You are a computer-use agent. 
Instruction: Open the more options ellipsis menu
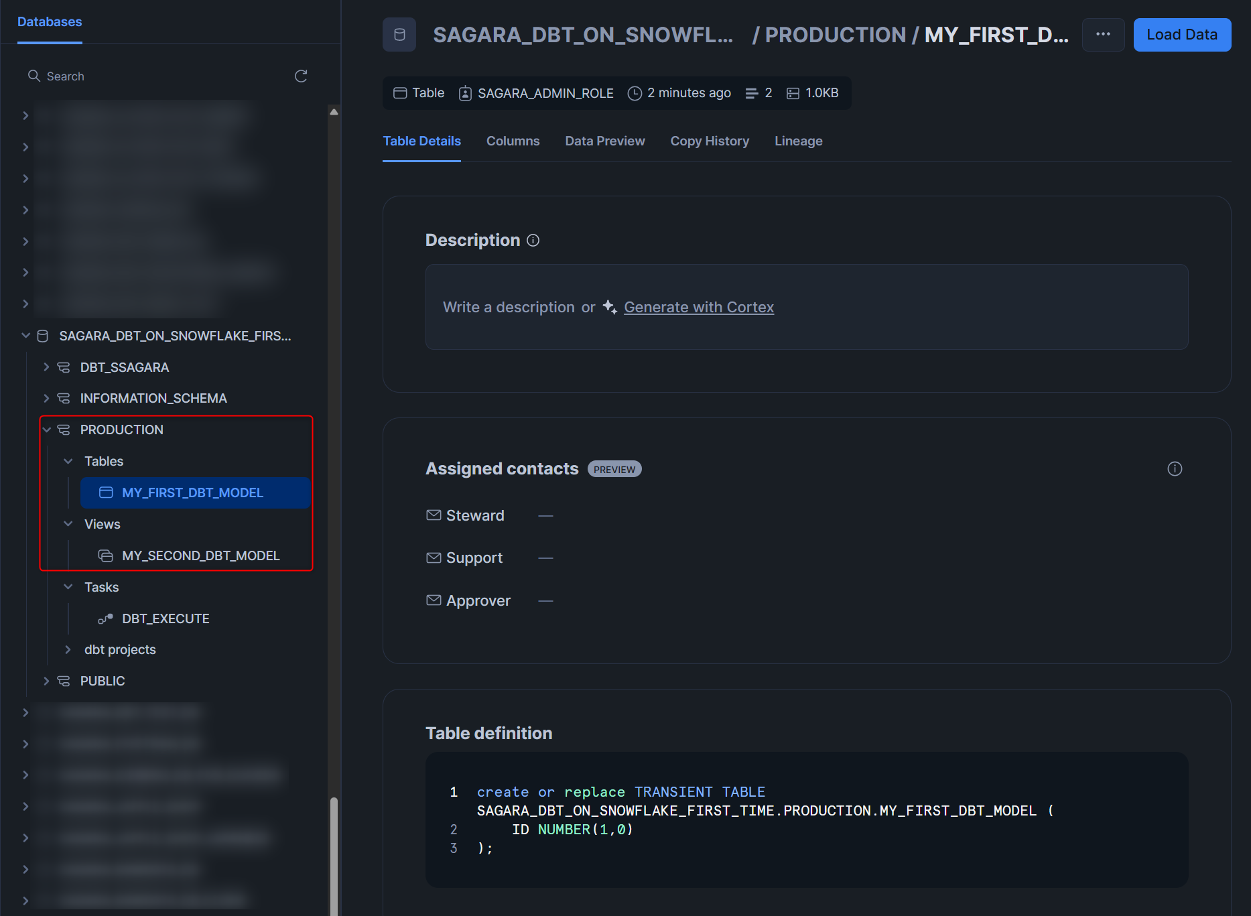point(1103,35)
